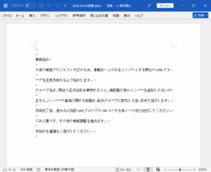Open the ヘルプ tab
Image resolution: width=211 pixels, height=172 pixels.
click(x=139, y=16)
